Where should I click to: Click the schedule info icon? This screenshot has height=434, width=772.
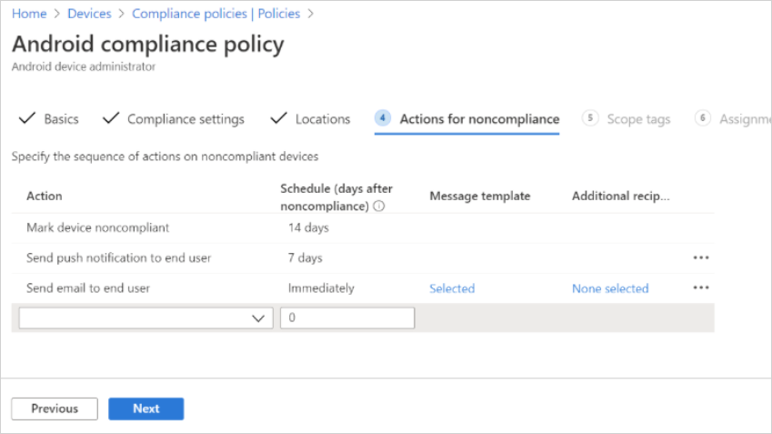[378, 207]
